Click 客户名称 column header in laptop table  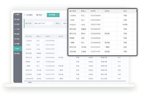pyautogui.click(x=28, y=37)
